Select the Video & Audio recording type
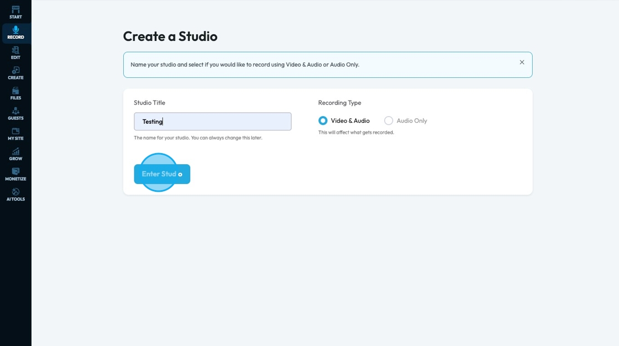This screenshot has width=619, height=346. pos(323,120)
